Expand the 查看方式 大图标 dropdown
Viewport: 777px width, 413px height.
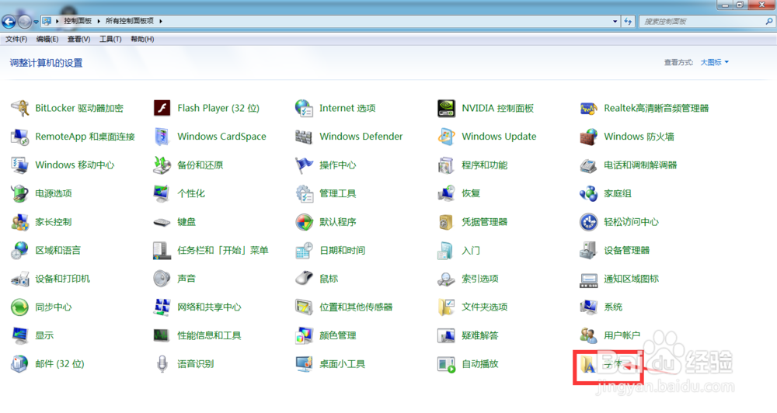715,62
